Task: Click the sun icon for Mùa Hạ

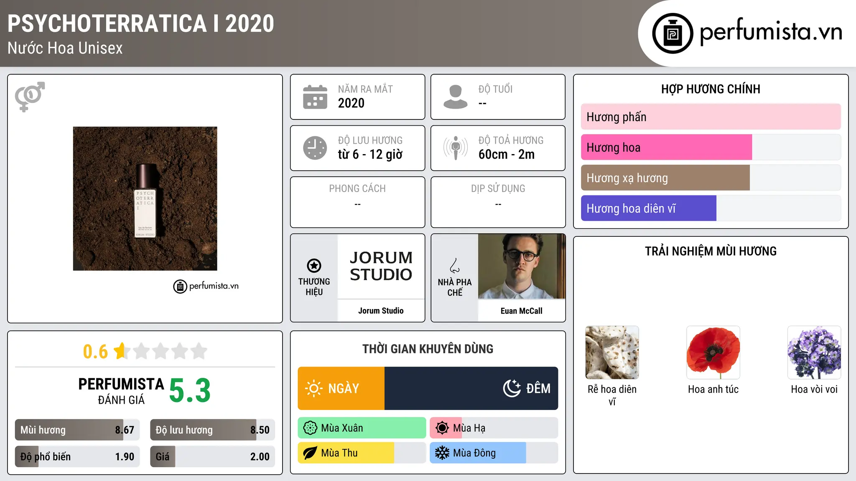Action: point(442,428)
